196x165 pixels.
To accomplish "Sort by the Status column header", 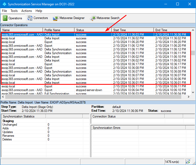I will coord(93,30).
